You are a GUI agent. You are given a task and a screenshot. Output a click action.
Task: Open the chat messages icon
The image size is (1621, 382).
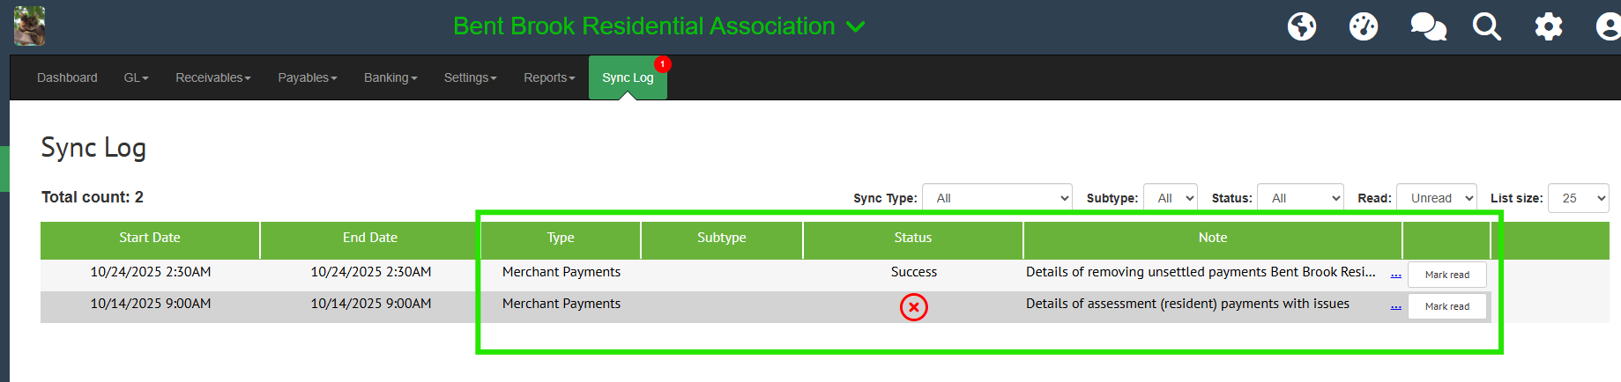[x=1427, y=26]
